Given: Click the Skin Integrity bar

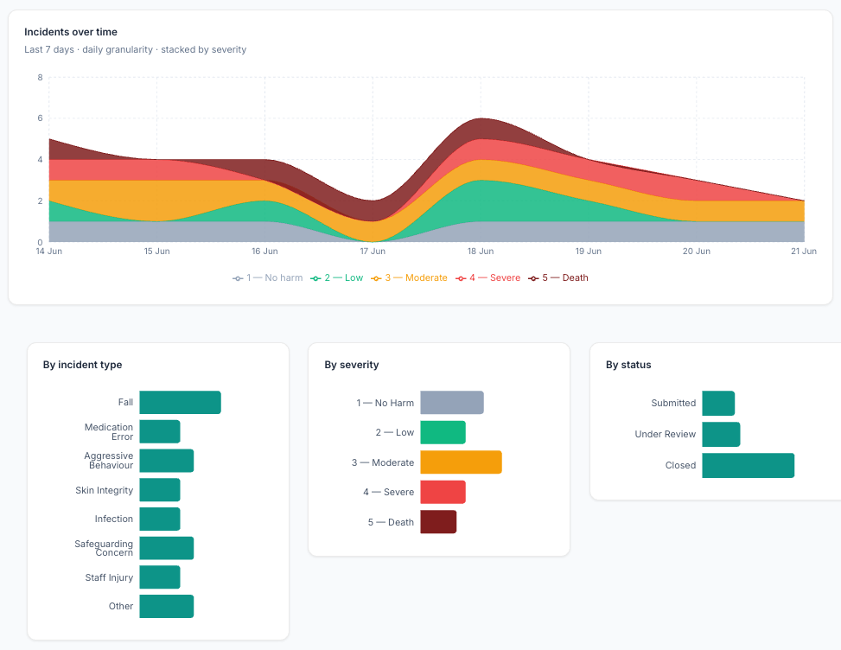Looking at the screenshot, I should 160,489.
